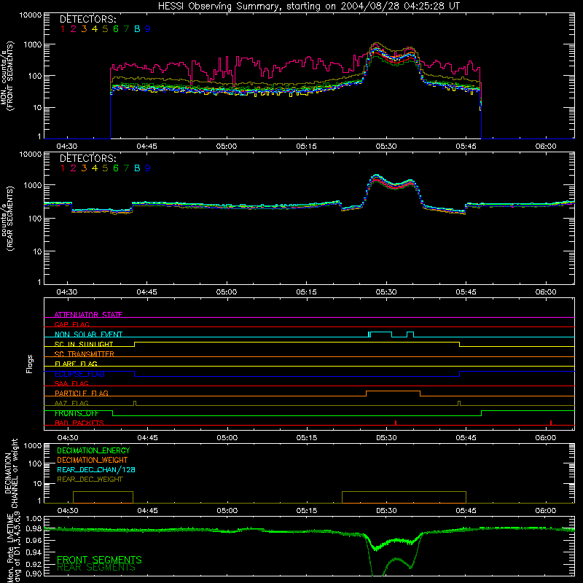Click the SC_IN_SUNLIGHT flag label
Screen dimensions: 583x583
point(84,344)
